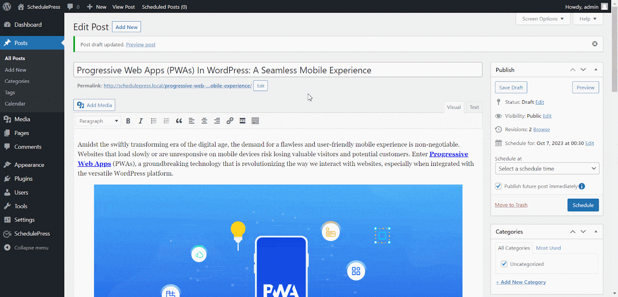Collapse the Categories panel
Image resolution: width=618 pixels, height=297 pixels.
(596, 232)
